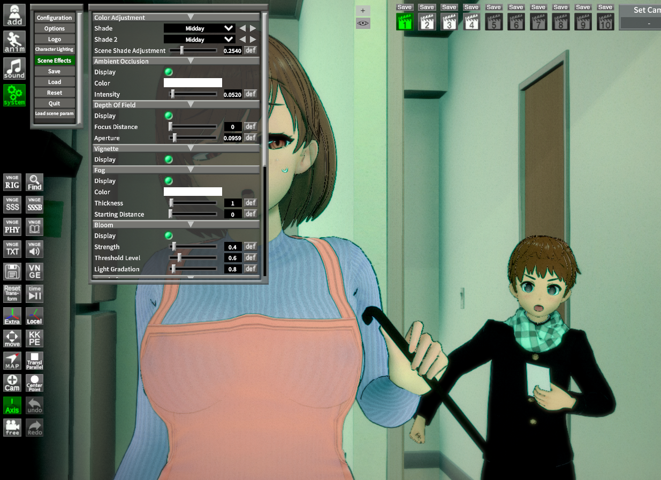This screenshot has width=661, height=480.
Task: Open the anim panel icon
Action: (14, 42)
